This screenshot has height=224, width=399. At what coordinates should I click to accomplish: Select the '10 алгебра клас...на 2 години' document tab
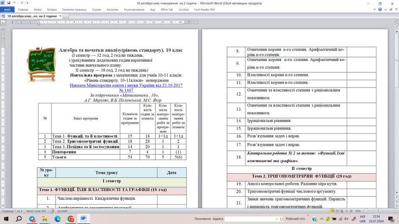click(x=32, y=16)
